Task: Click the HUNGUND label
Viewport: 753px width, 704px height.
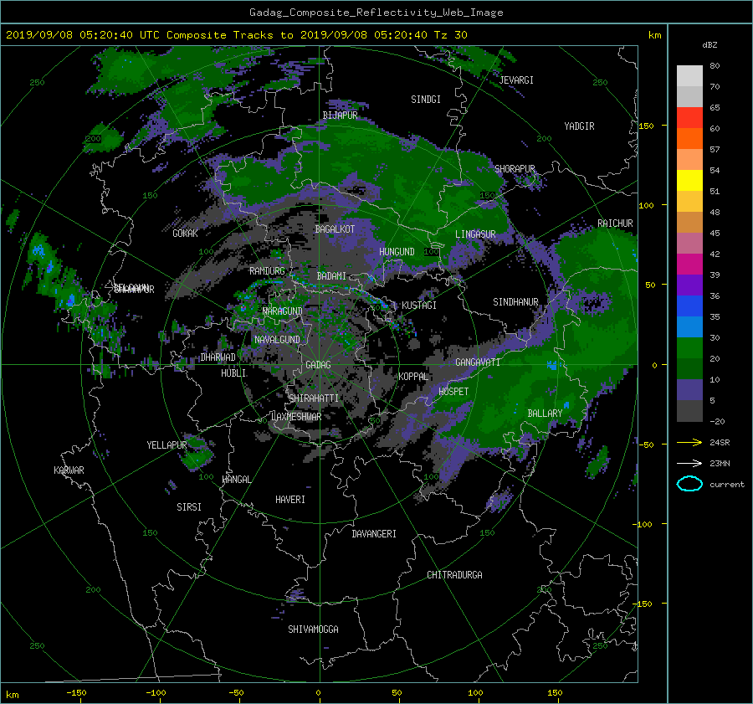Action: click(x=397, y=252)
